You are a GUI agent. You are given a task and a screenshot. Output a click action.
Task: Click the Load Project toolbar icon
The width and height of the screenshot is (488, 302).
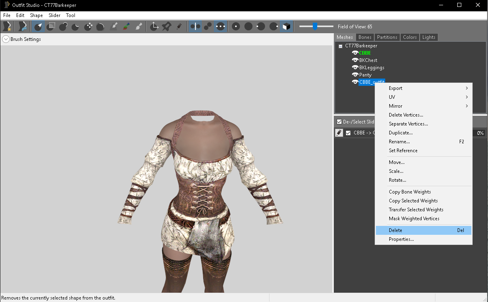point(22,27)
